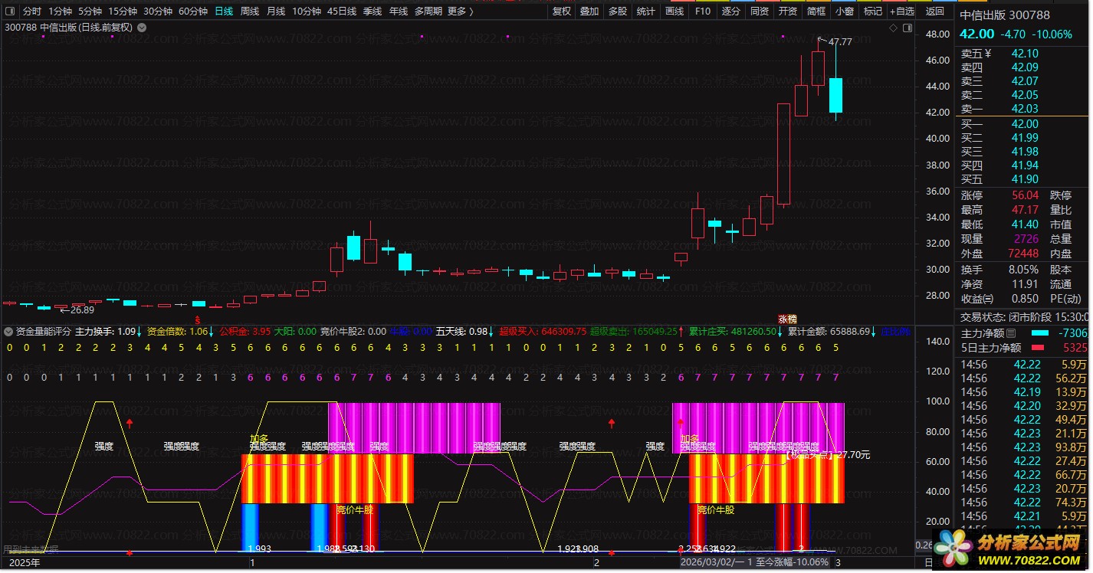Click the cyan 主力净额 color bar
Viewport: 1093px width, 573px height.
click(x=1040, y=333)
